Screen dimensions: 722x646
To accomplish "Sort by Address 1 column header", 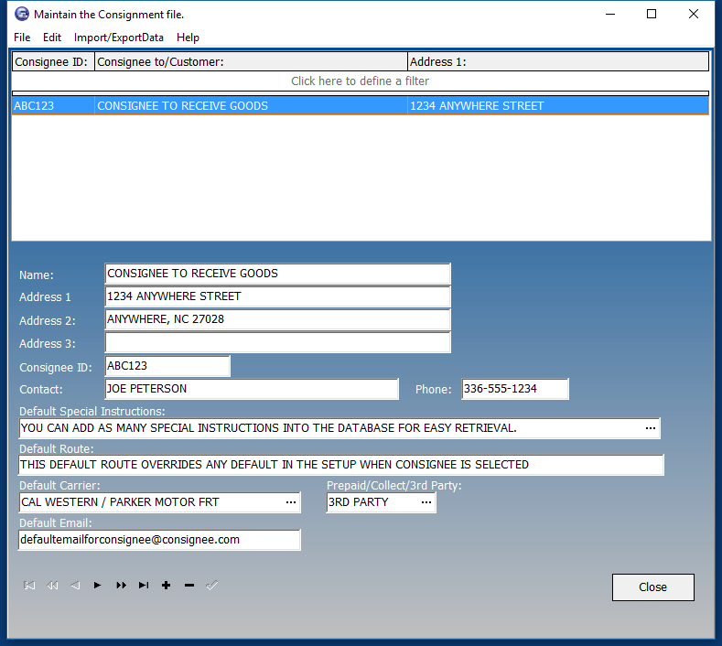I will tap(558, 61).
